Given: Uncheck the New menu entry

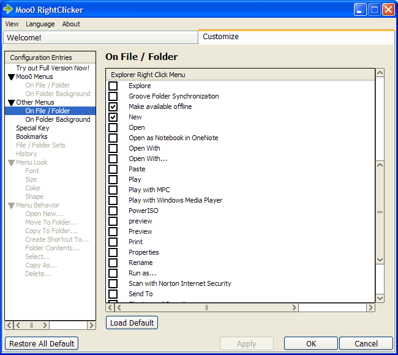Looking at the screenshot, I should pos(113,117).
